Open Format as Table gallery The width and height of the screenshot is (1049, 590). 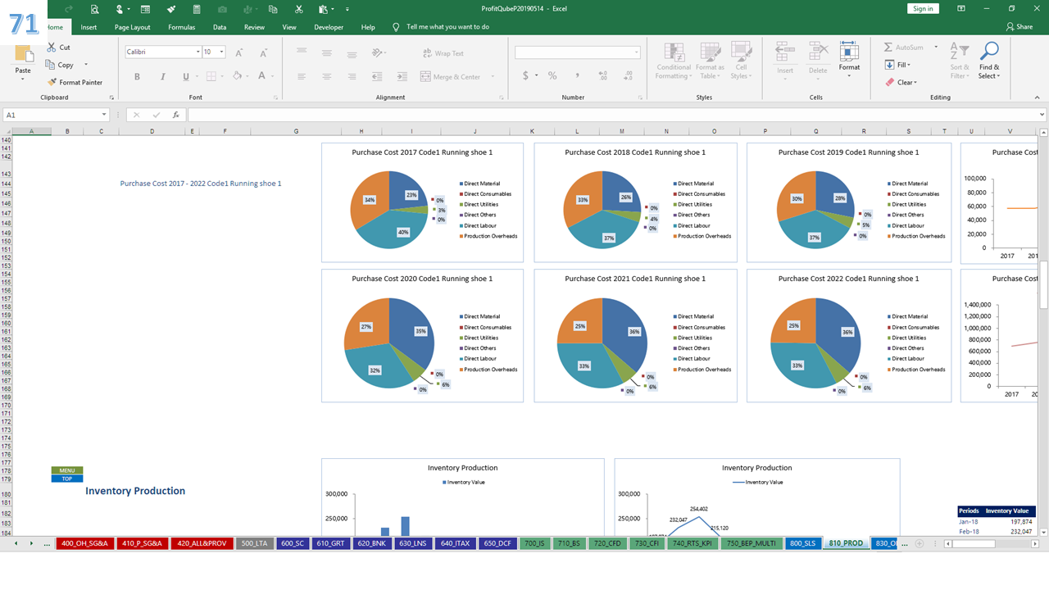710,61
